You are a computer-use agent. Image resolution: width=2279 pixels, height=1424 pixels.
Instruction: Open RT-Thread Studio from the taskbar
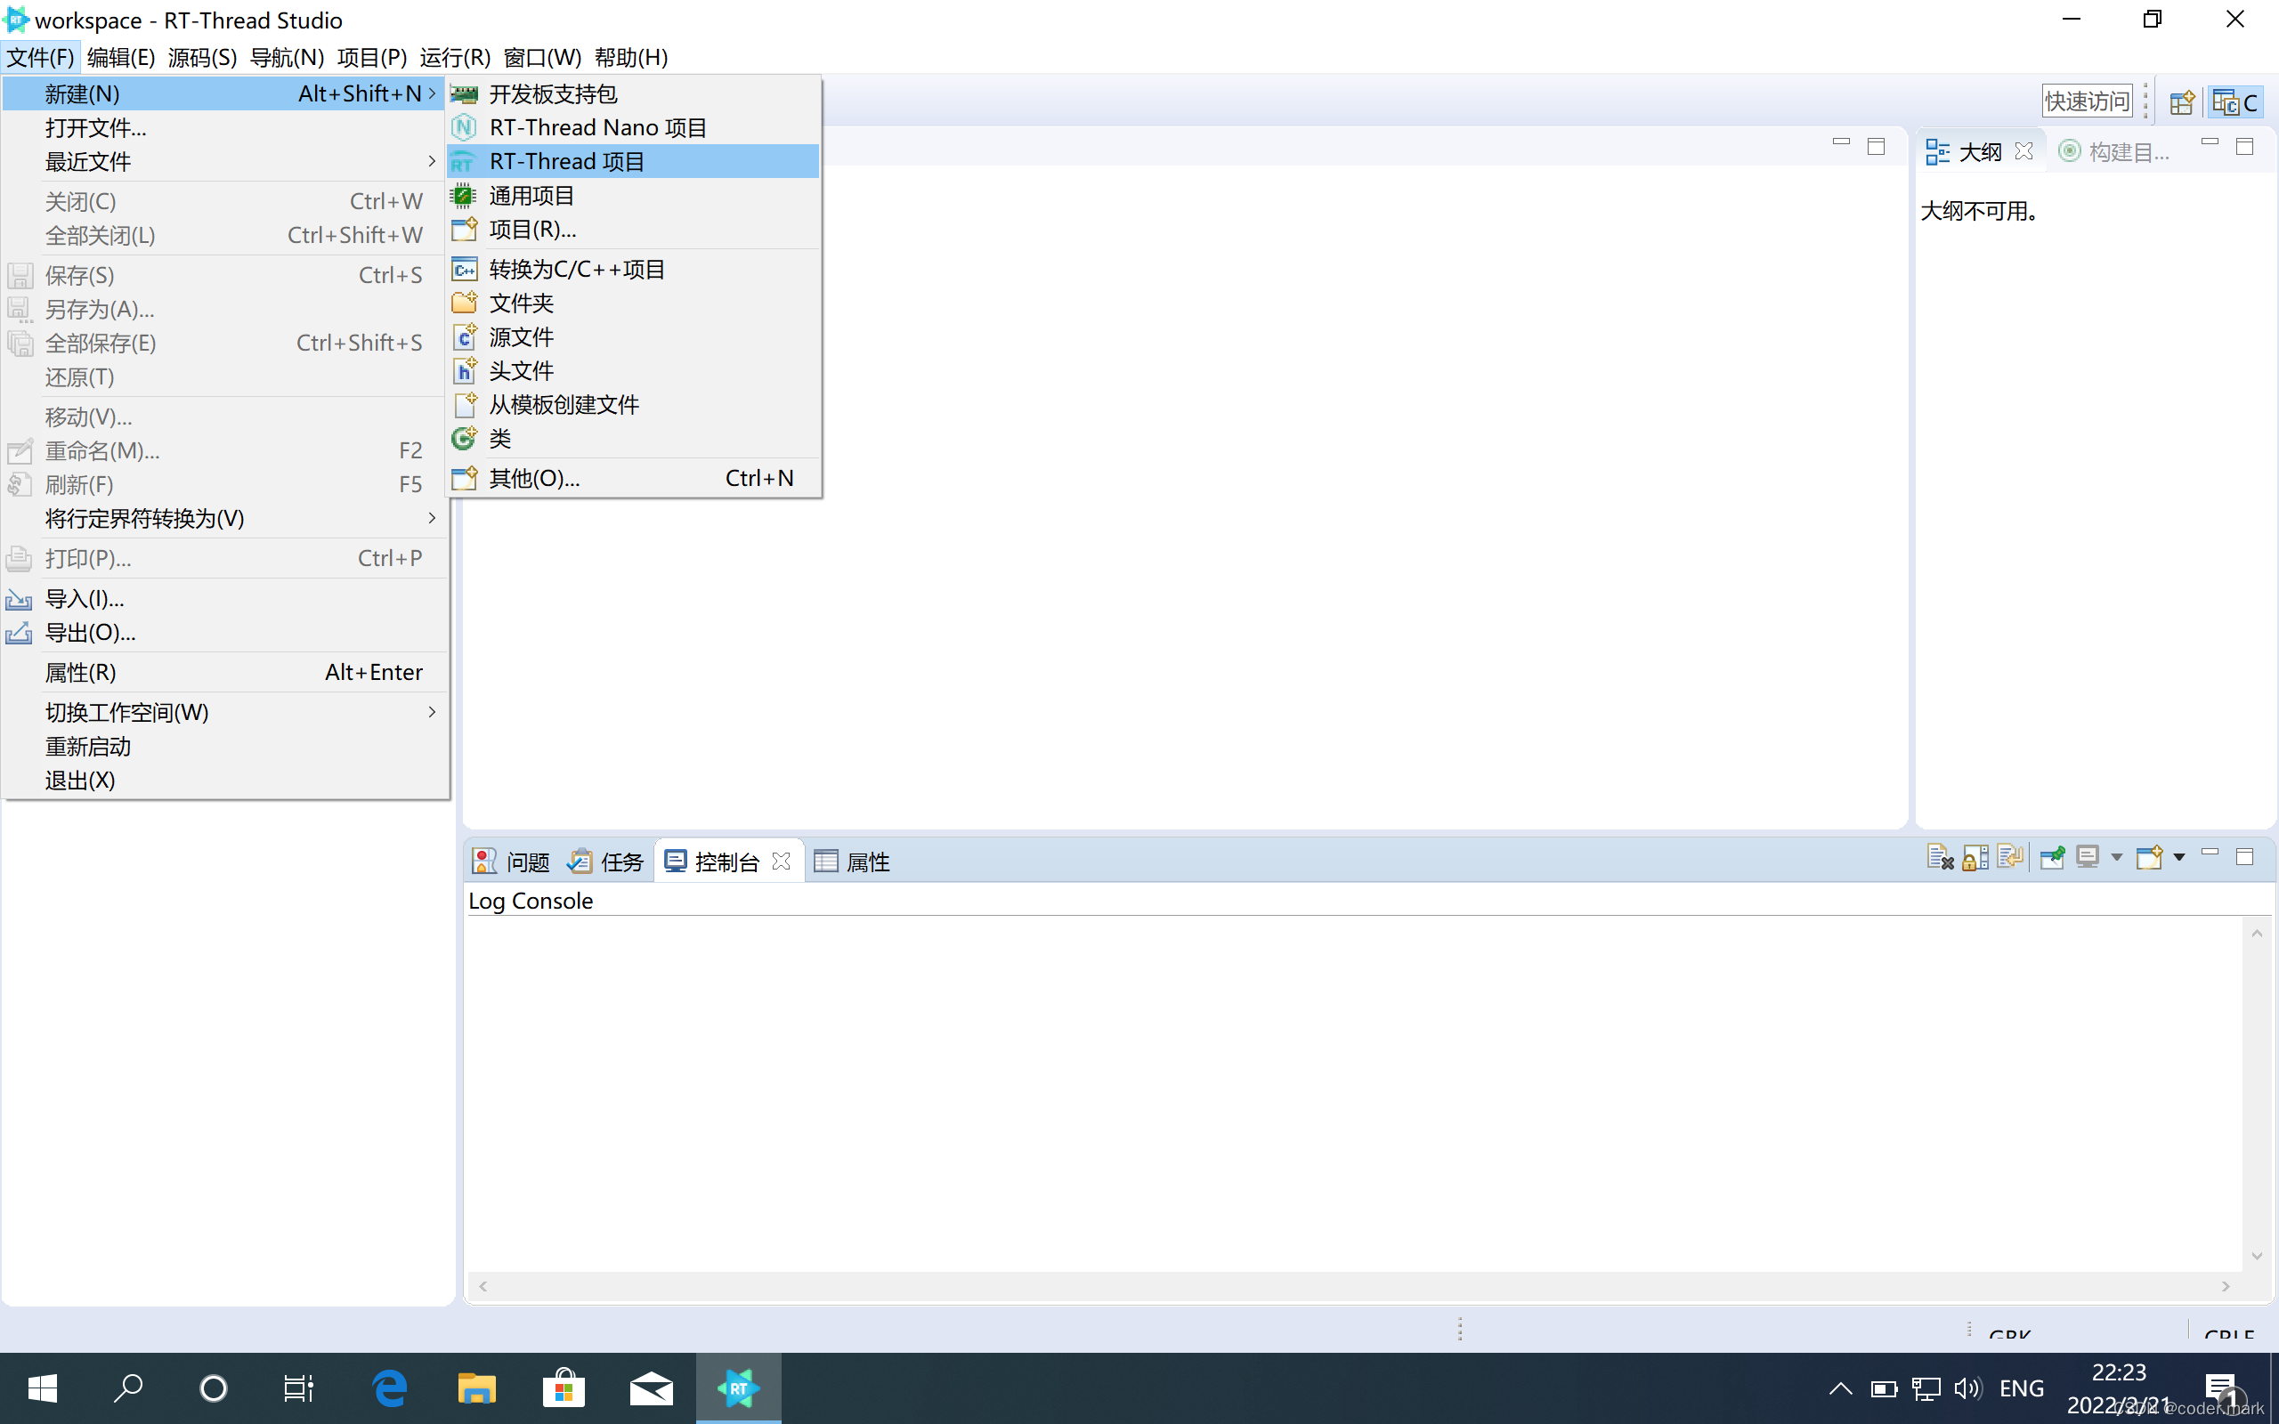tap(738, 1388)
